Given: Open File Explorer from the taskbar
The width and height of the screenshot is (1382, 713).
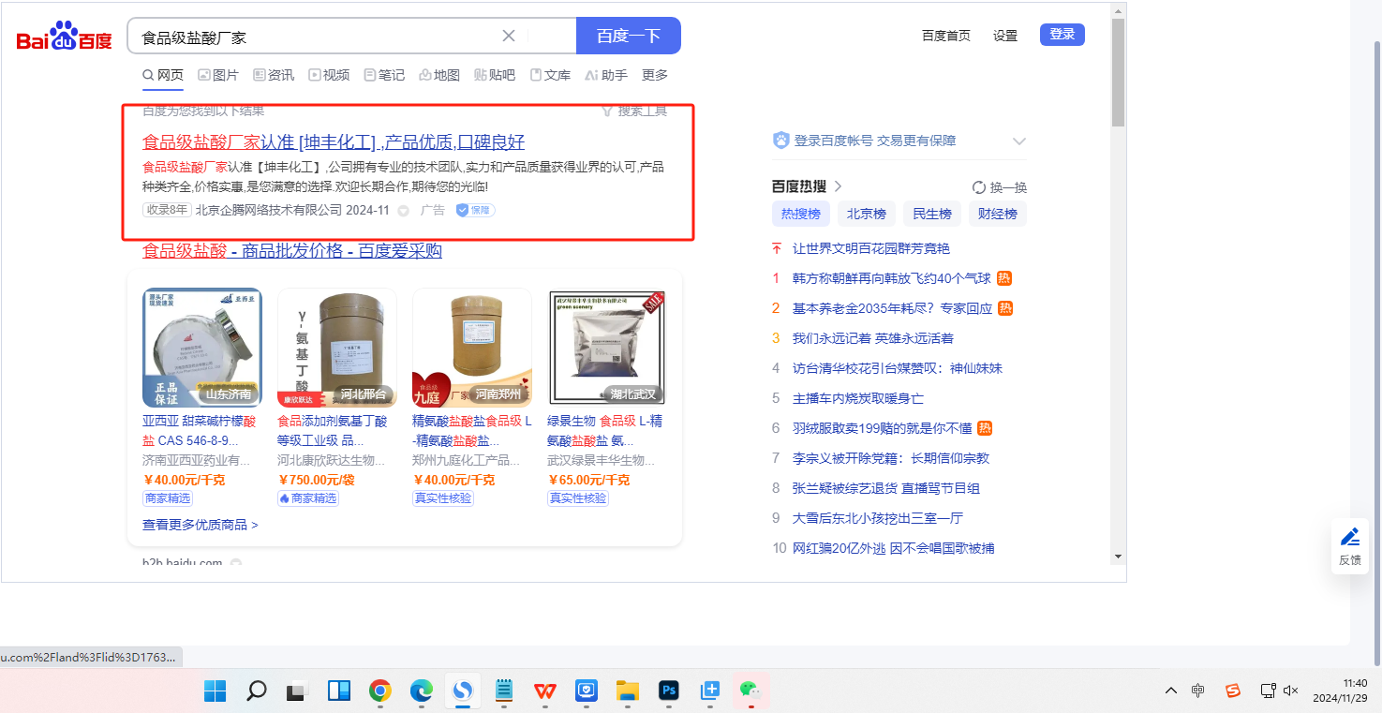Looking at the screenshot, I should 627,691.
